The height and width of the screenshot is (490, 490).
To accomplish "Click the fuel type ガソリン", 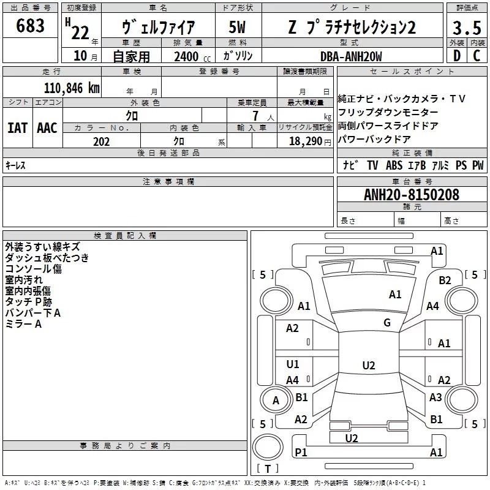I will 238,56.
